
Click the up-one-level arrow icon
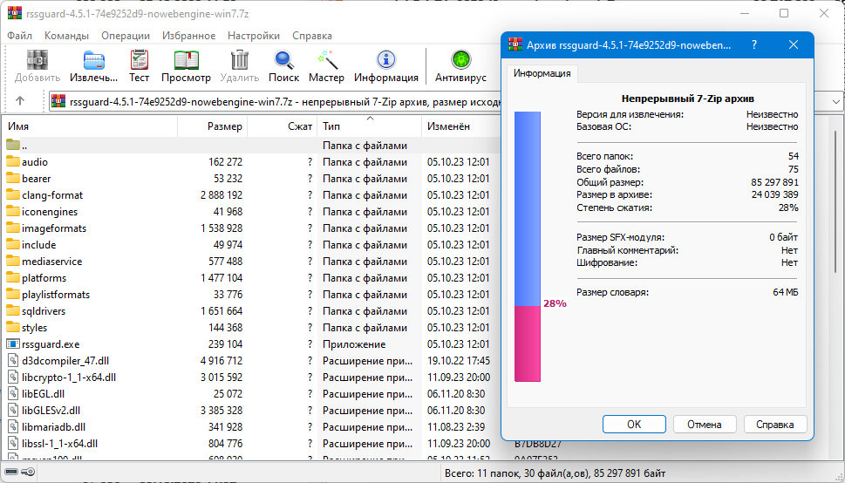tap(21, 101)
